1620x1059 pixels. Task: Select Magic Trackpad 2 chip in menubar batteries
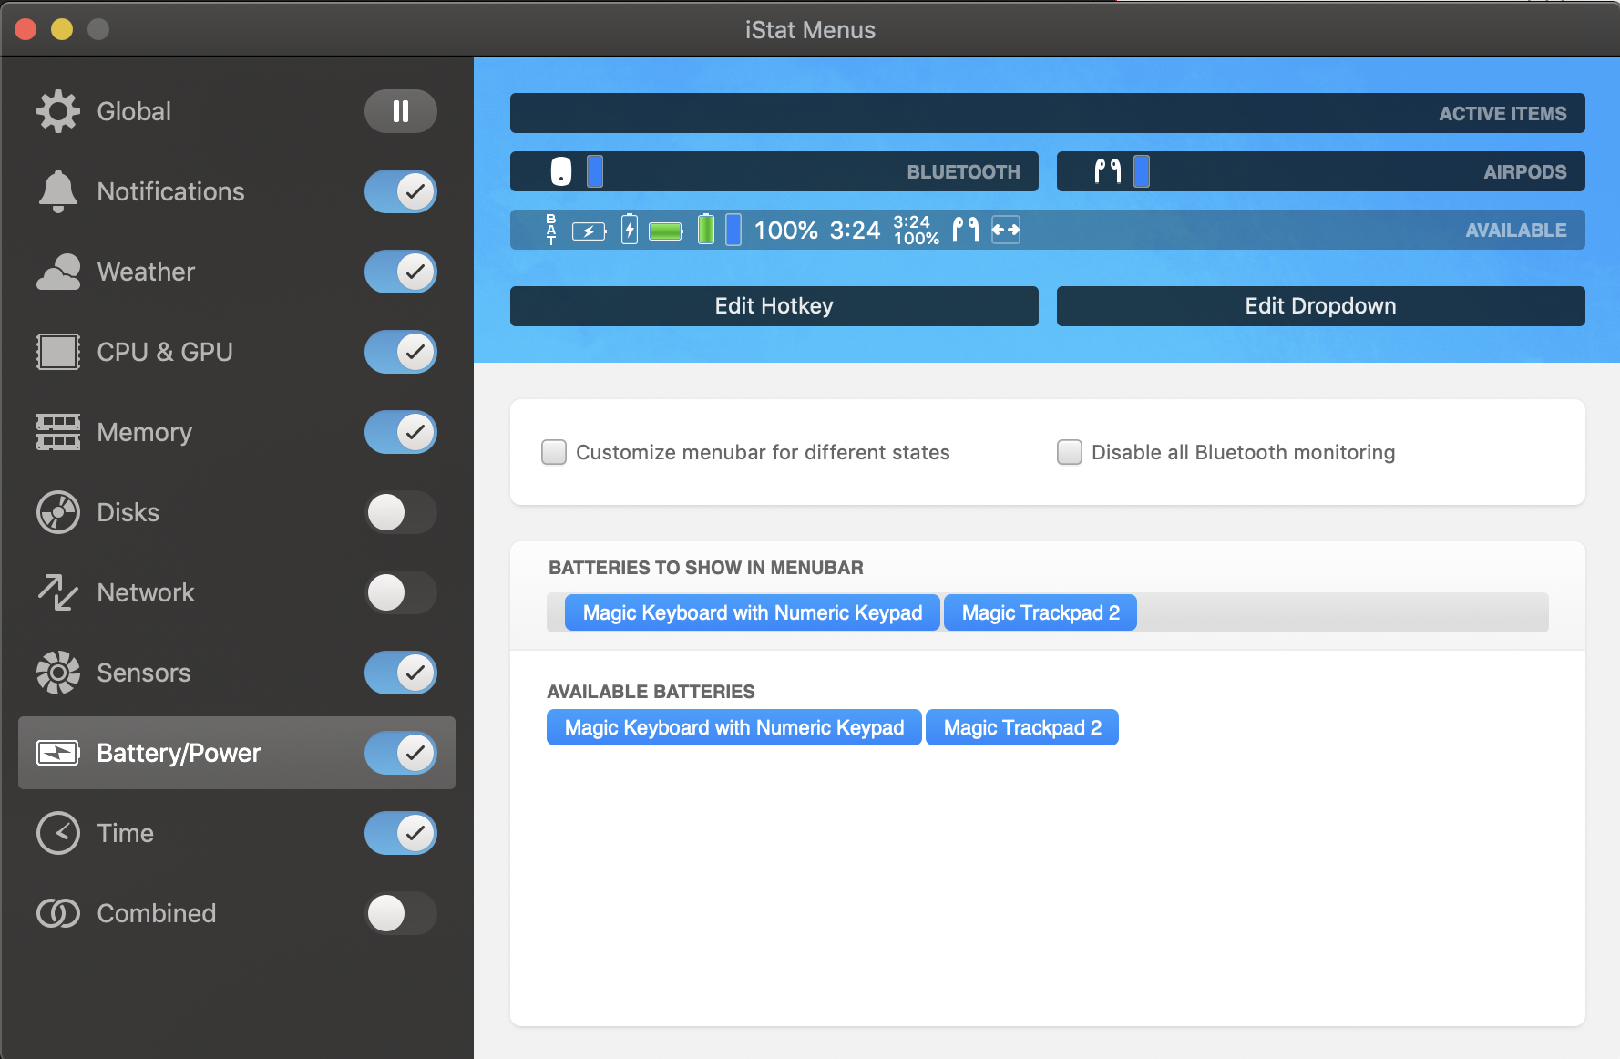1041,612
